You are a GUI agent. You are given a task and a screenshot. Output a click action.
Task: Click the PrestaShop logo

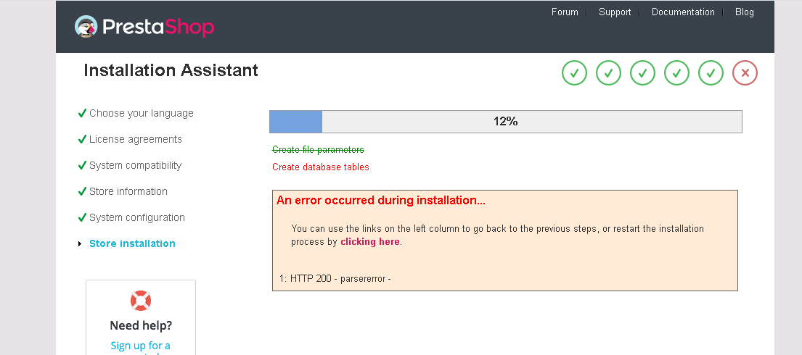(144, 27)
